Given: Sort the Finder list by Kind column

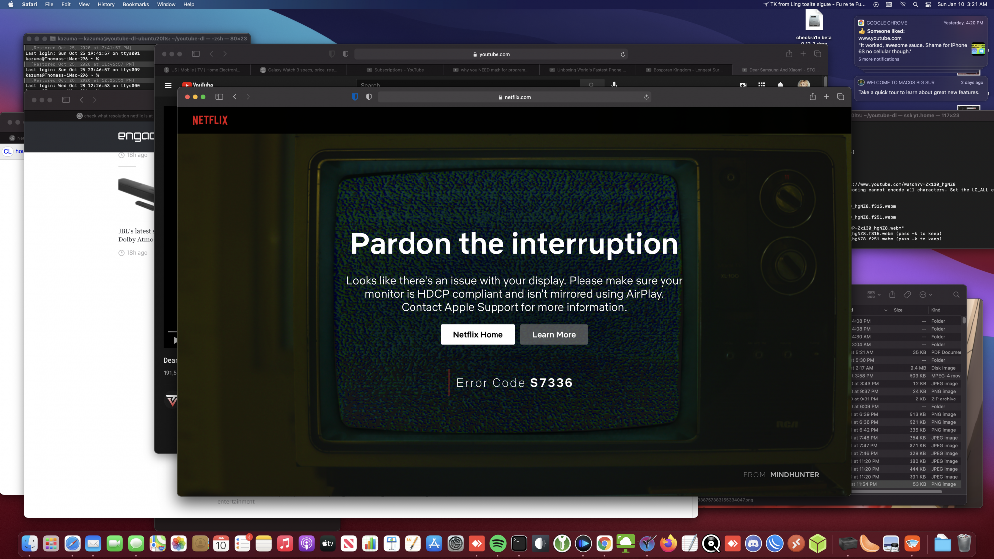Looking at the screenshot, I should (946, 310).
